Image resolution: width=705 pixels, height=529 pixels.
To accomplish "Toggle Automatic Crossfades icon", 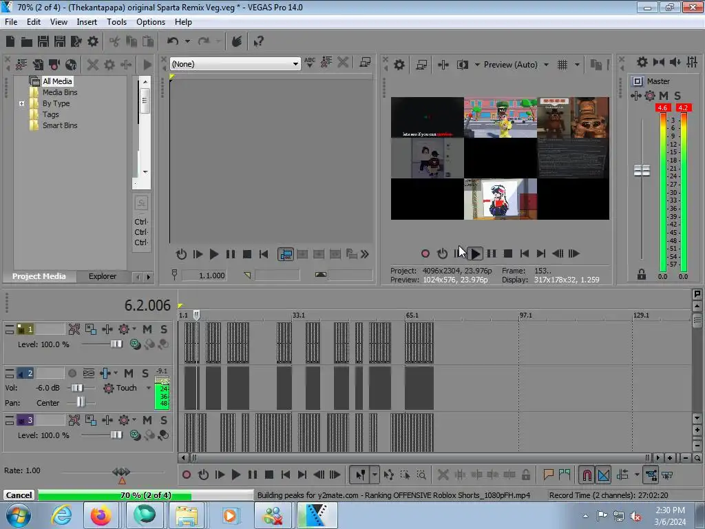I will tap(604, 475).
